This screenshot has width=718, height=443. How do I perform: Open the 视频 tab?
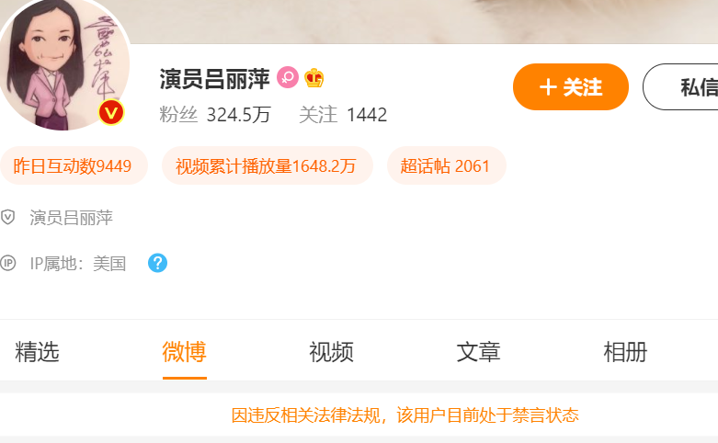[332, 352]
